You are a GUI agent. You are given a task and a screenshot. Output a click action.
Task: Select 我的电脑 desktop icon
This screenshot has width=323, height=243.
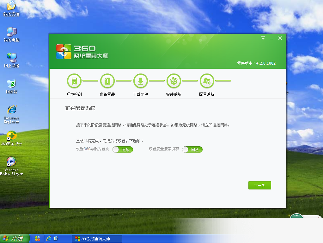click(11, 35)
